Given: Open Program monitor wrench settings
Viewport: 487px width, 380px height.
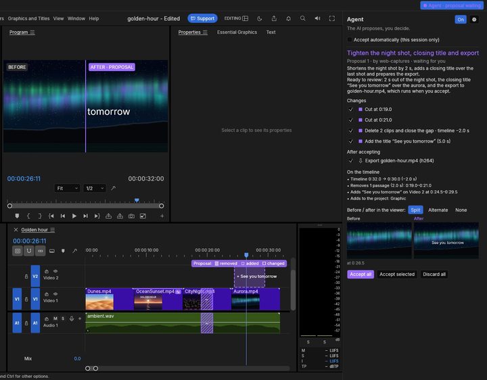Looking at the screenshot, I should click(x=114, y=188).
